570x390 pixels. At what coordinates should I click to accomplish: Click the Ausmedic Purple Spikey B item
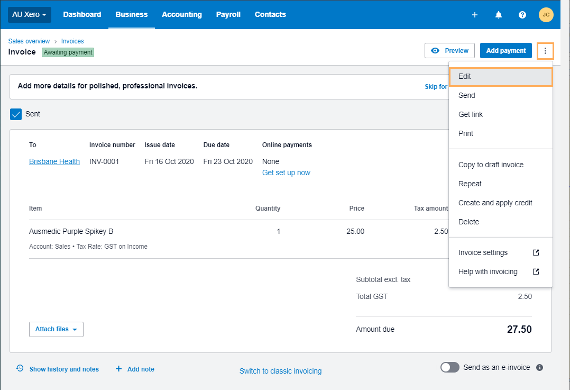(71, 231)
